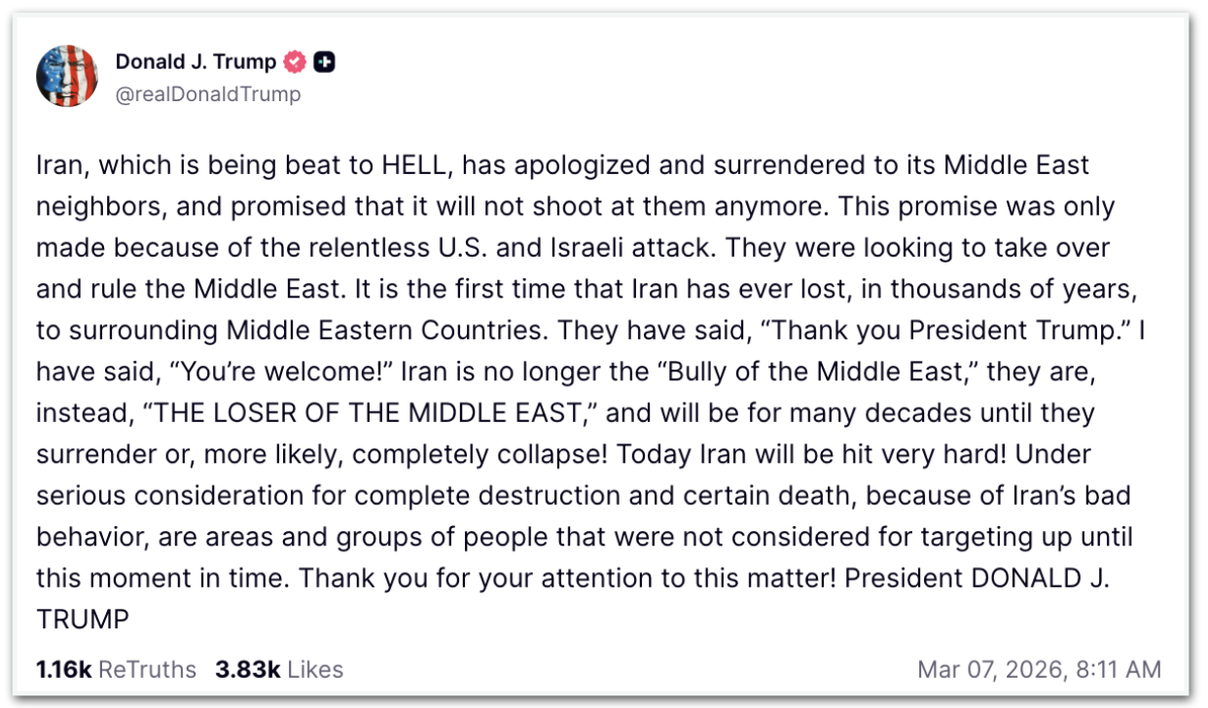The height and width of the screenshot is (708, 1208).
Task: Click the black plus badge icon
Action: pyautogui.click(x=325, y=62)
